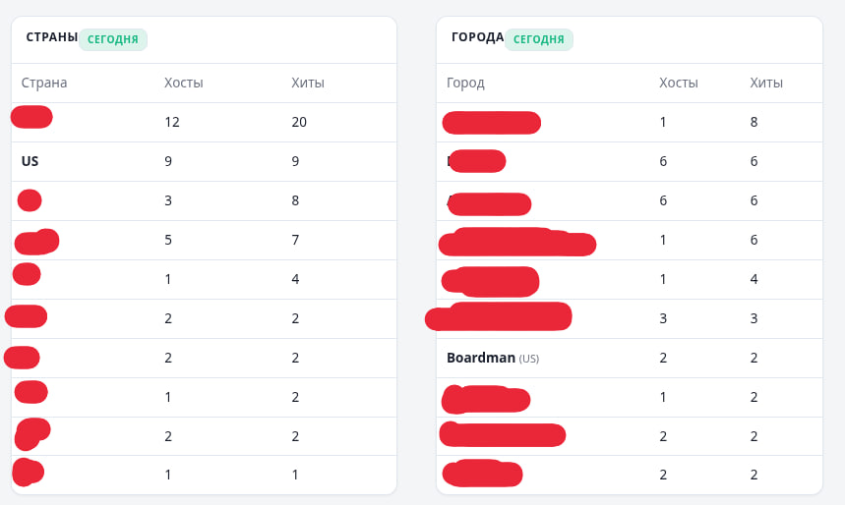Click hits value 7 in countries table
The width and height of the screenshot is (845, 505).
295,240
